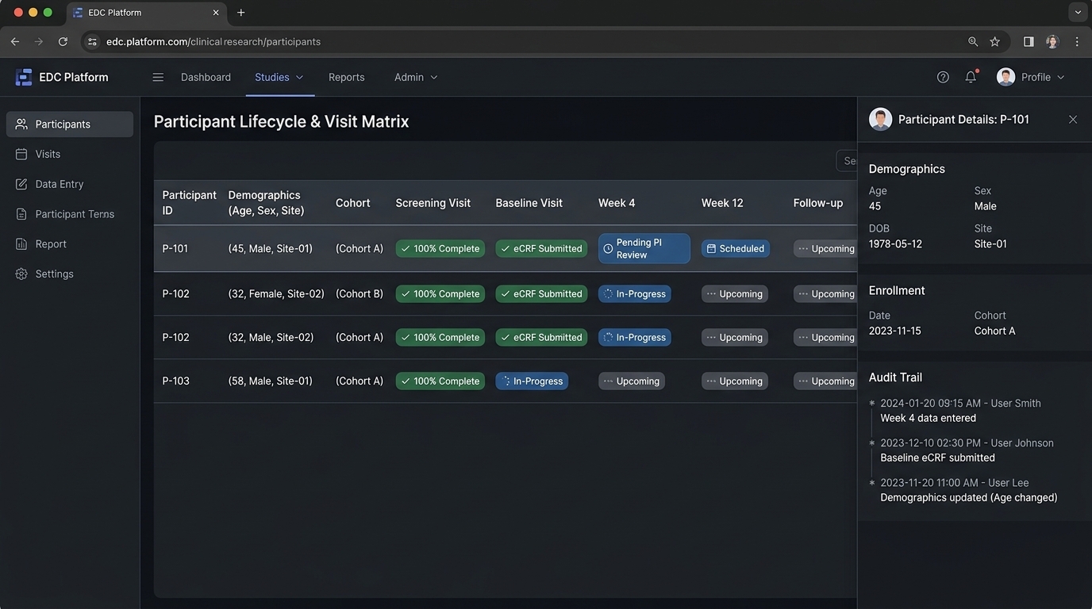Select Participants in the sidebar
The width and height of the screenshot is (1092, 609).
pyautogui.click(x=70, y=124)
